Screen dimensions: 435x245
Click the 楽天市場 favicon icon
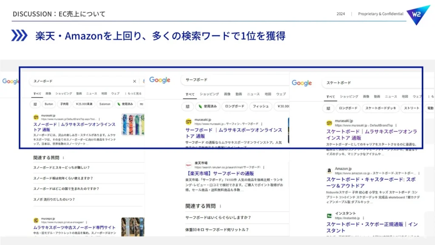pos(189,165)
